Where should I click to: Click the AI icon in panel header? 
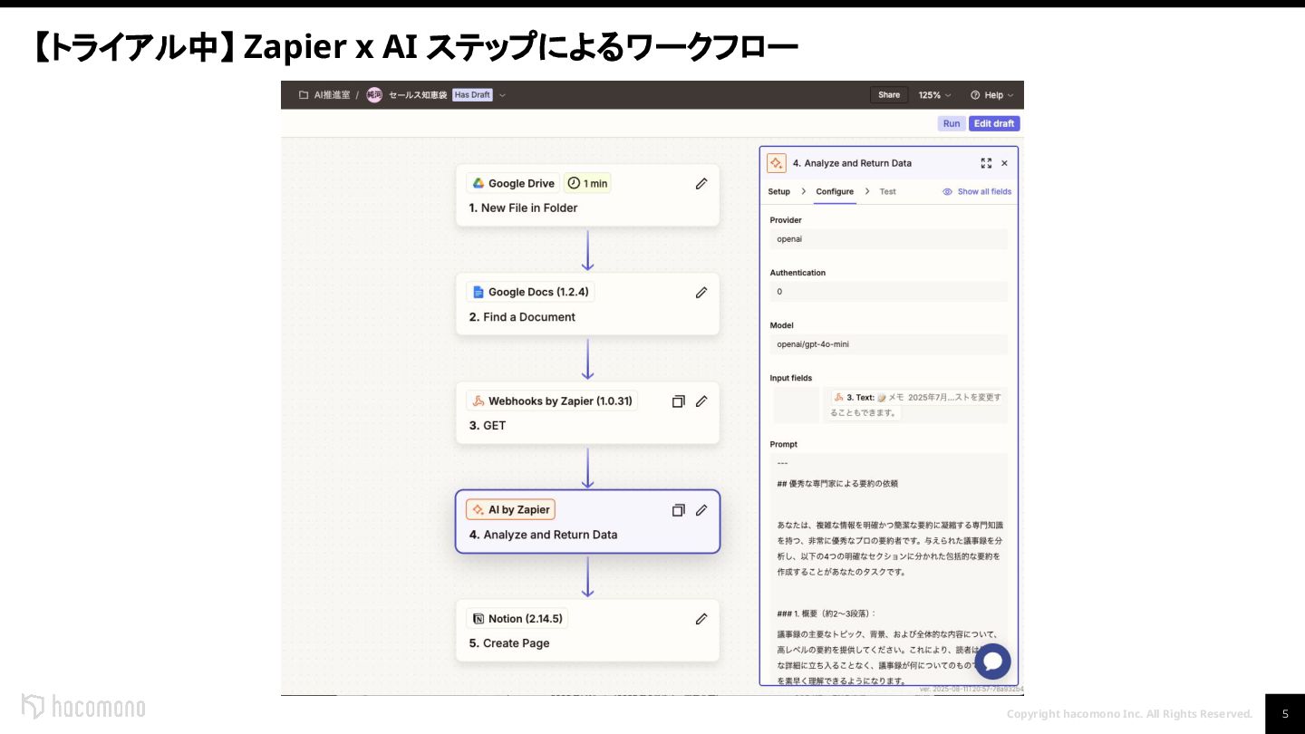(x=777, y=163)
